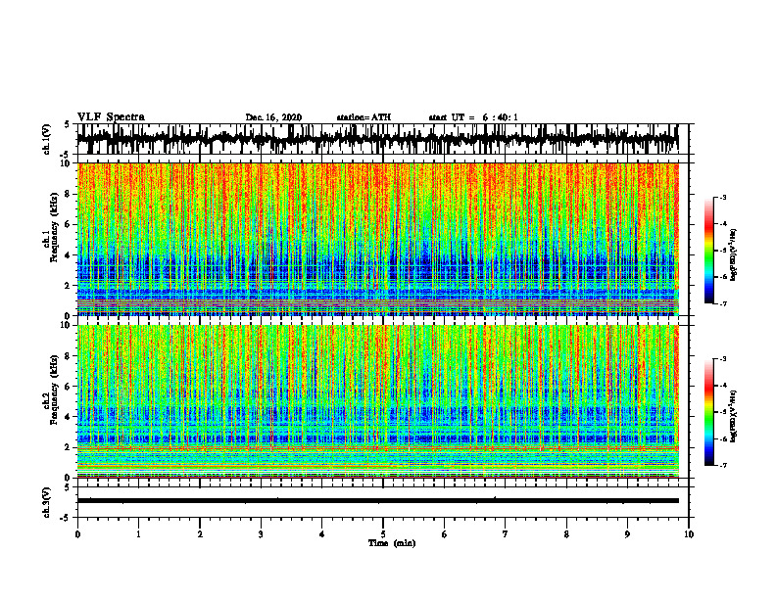
Task: Select the "Dec. 16, 2020" date text
Action: pos(273,117)
